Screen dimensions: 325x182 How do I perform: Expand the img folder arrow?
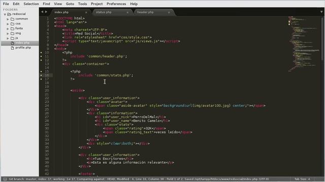(x=8, y=33)
